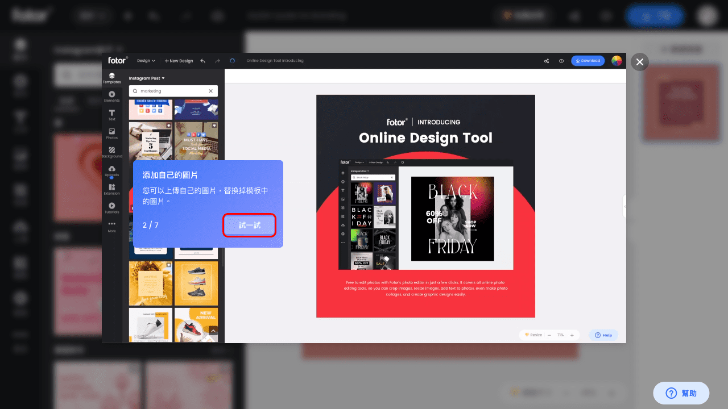This screenshot has height=409, width=728.
Task: Open the Extension sidebar icon
Action: [111, 190]
